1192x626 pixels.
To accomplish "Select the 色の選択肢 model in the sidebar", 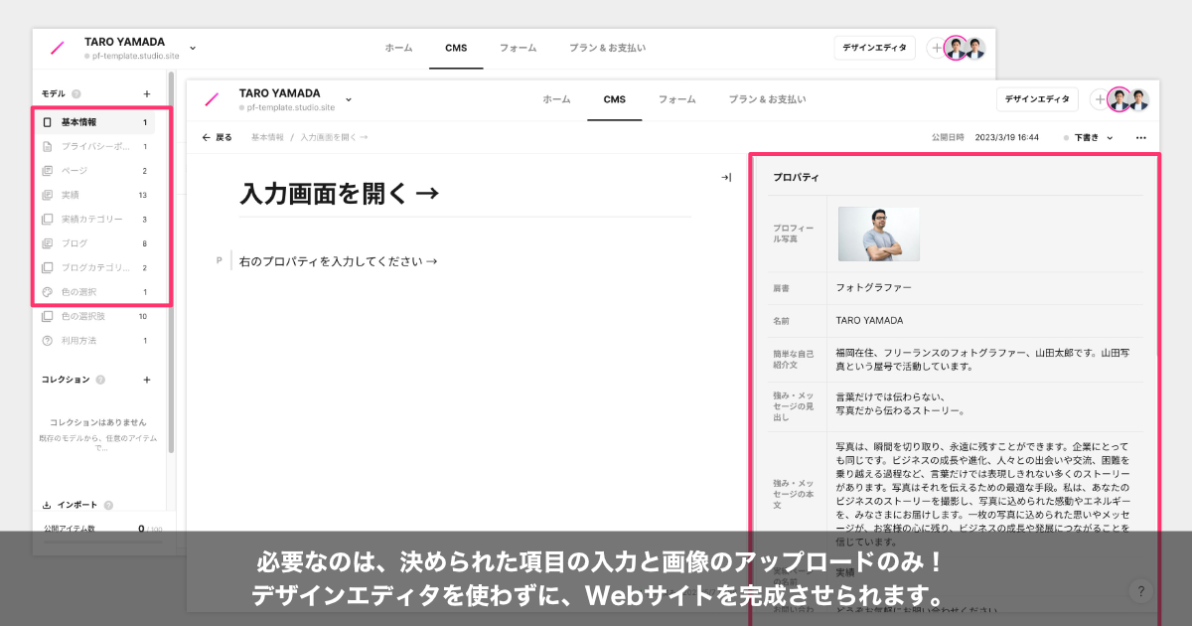I will tap(97, 316).
